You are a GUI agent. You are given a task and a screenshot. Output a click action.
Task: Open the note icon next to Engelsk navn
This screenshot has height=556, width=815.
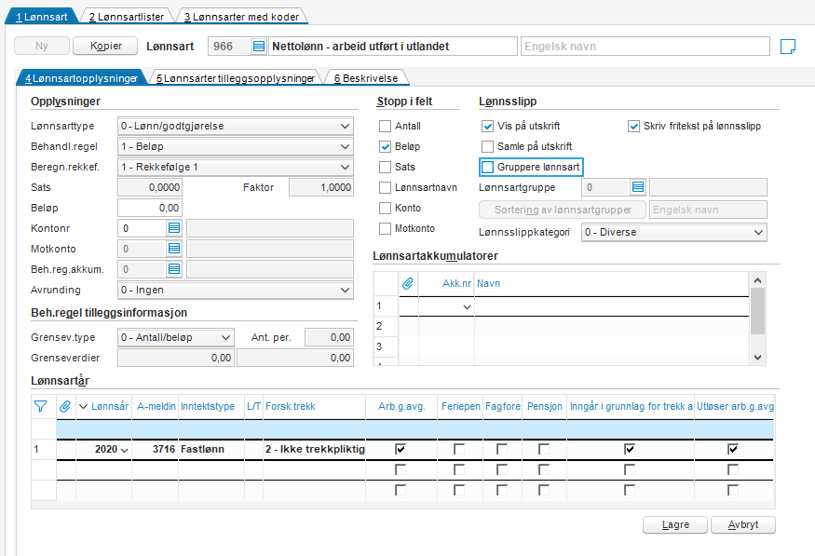(x=787, y=47)
